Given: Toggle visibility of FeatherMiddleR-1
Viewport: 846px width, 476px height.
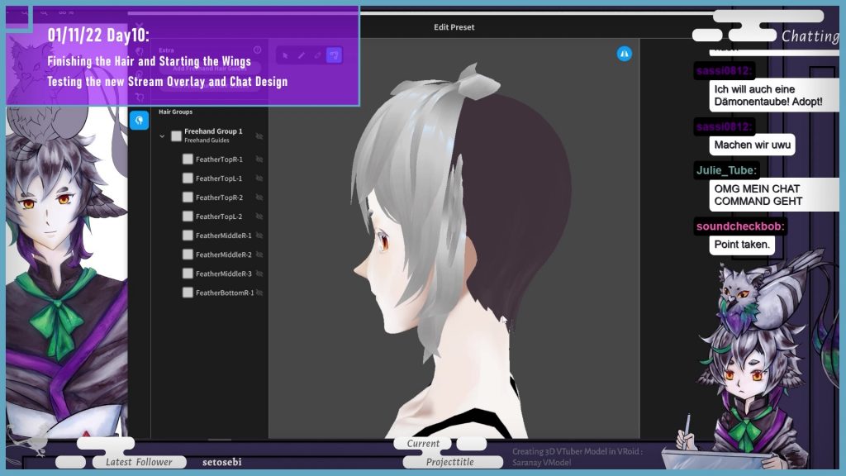Looking at the screenshot, I should point(259,236).
